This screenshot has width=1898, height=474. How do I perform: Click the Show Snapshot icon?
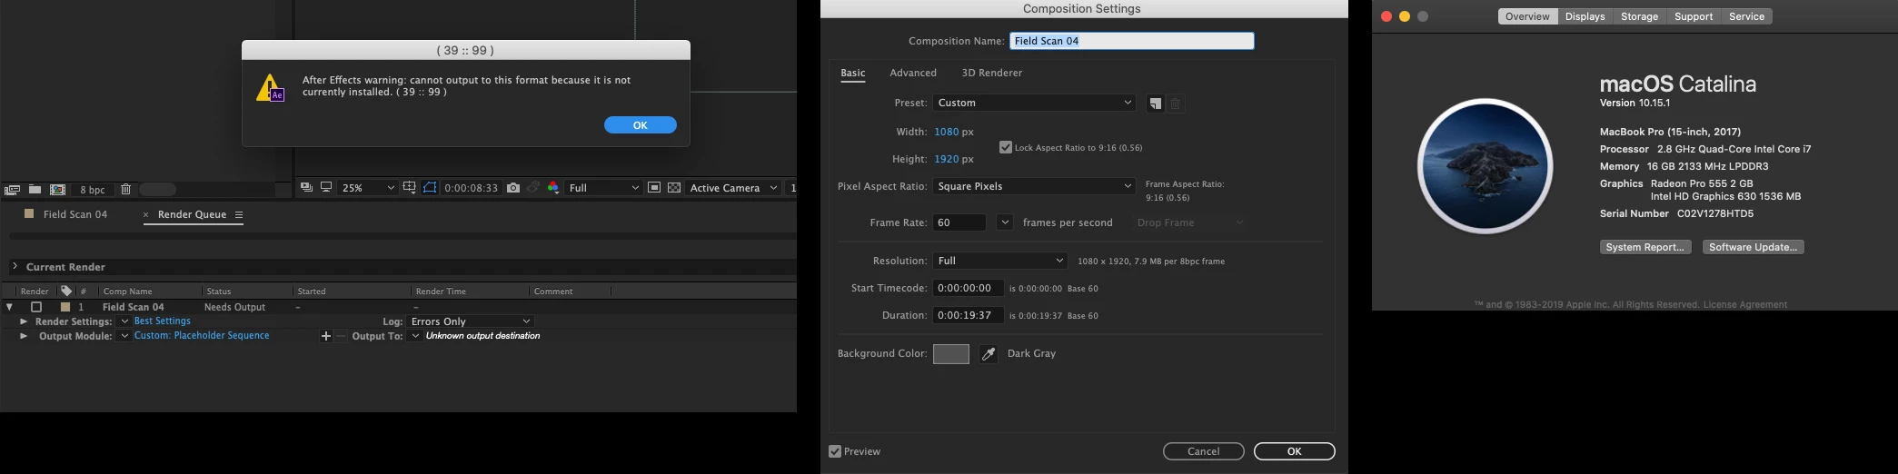click(533, 188)
